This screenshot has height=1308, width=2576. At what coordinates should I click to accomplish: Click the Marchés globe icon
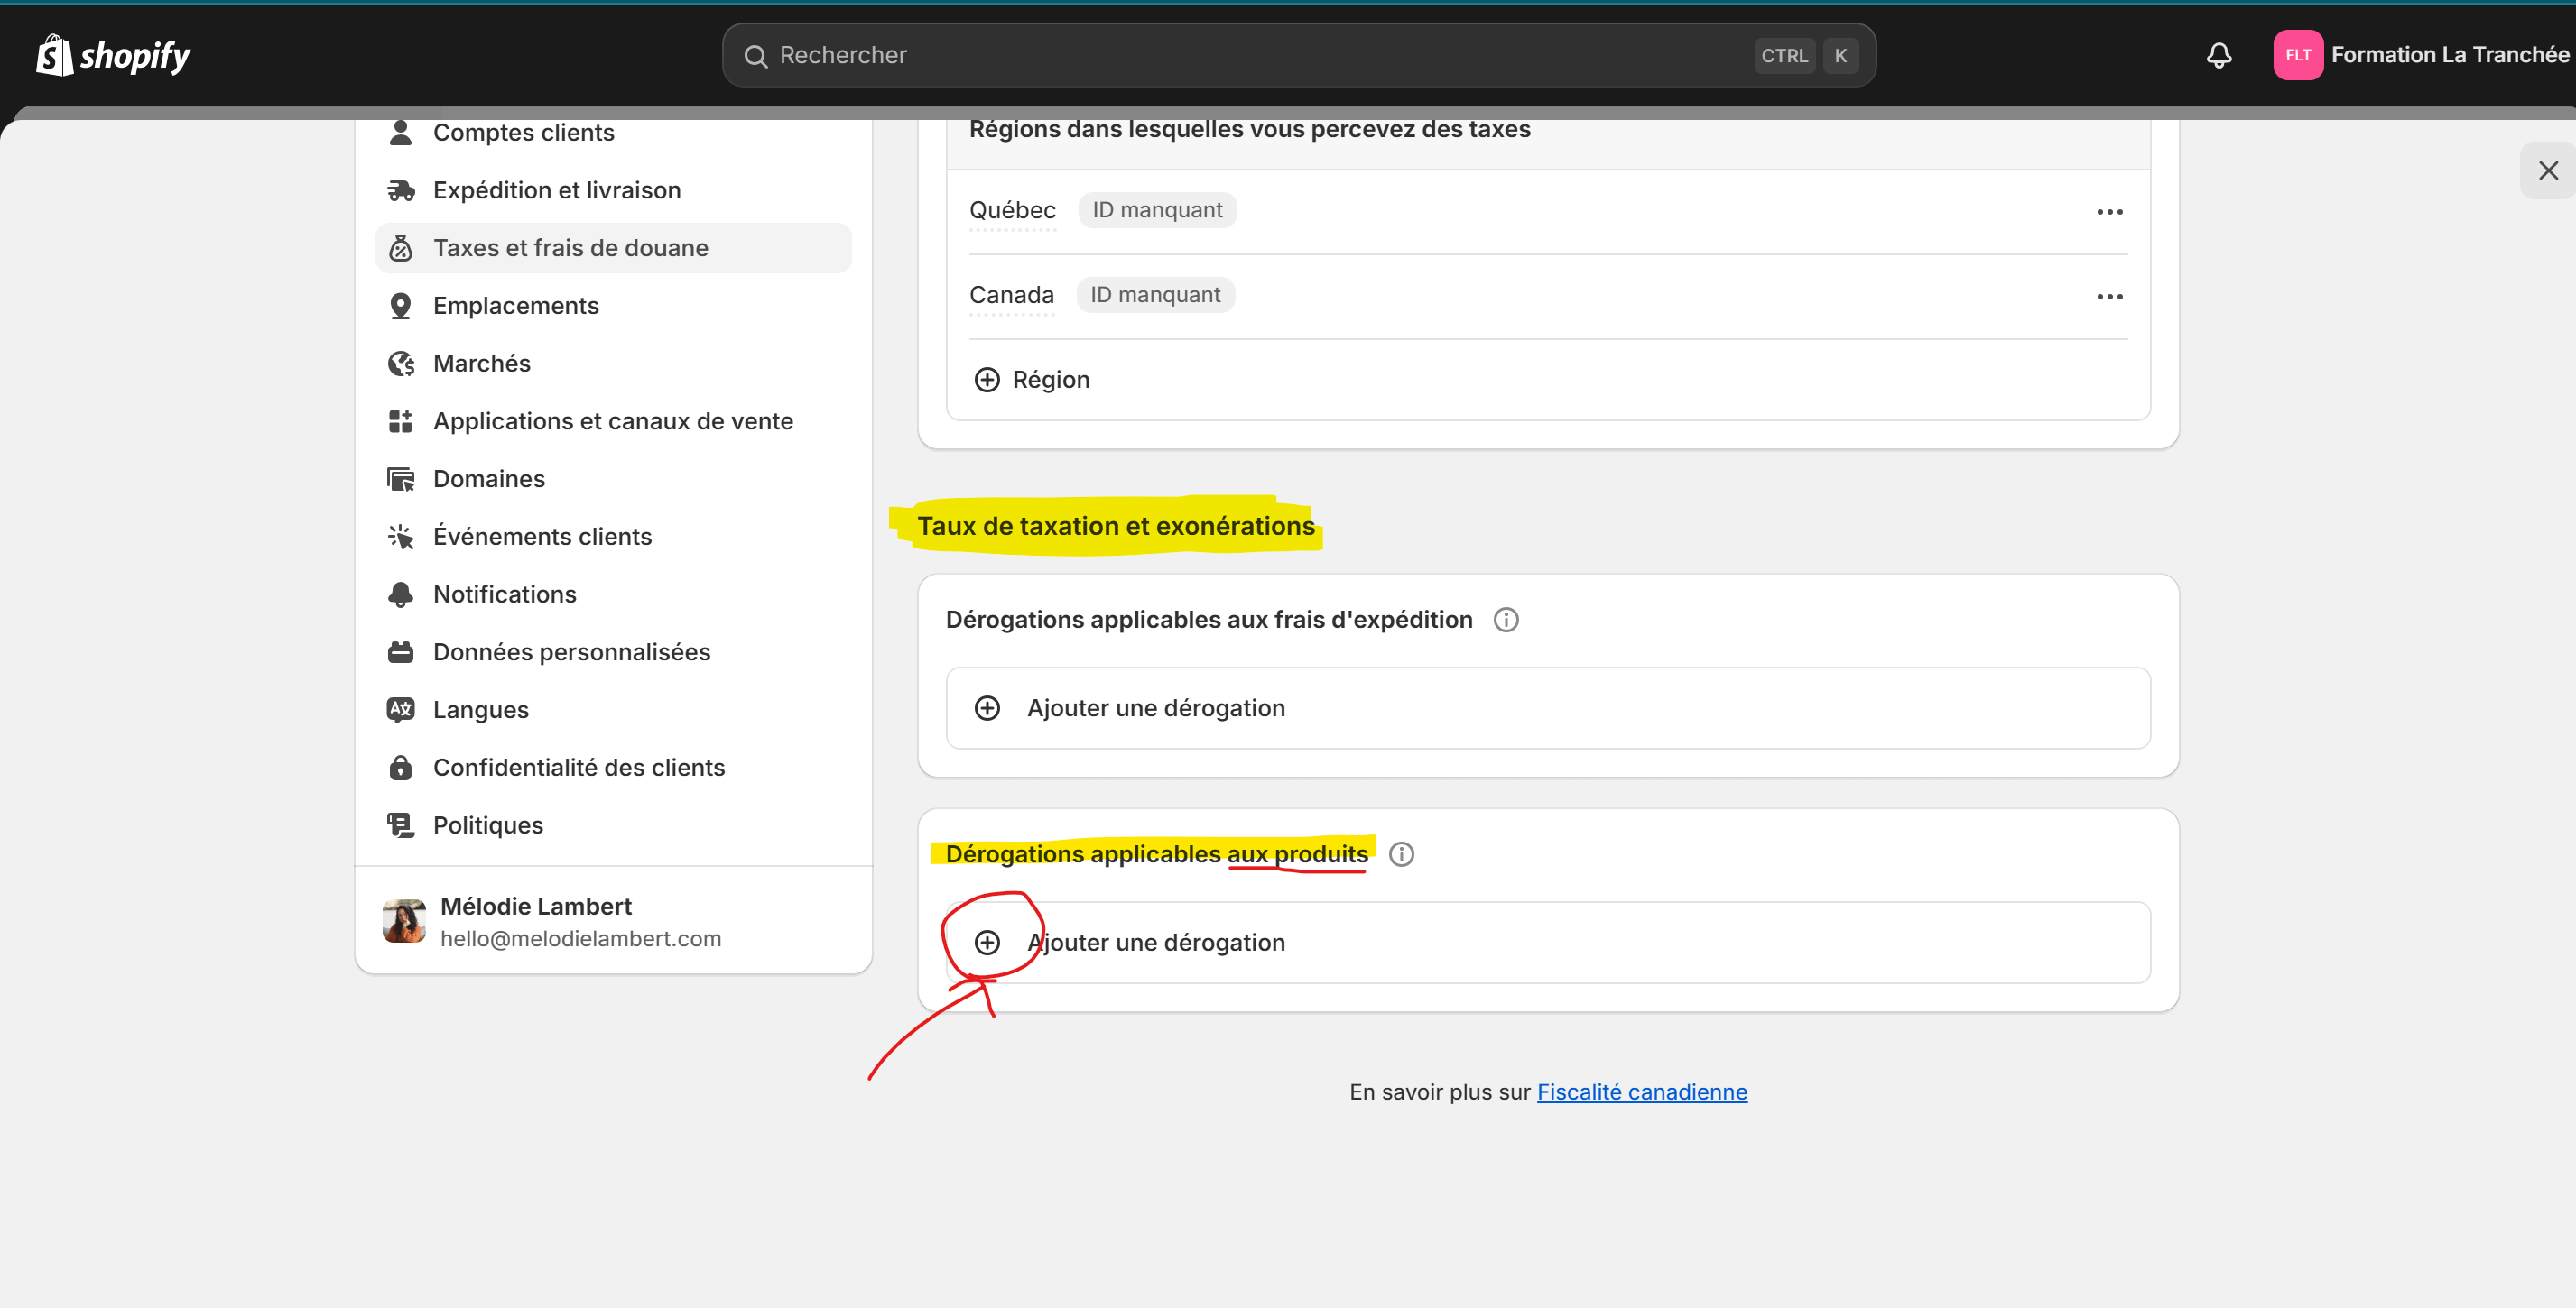[x=401, y=364]
